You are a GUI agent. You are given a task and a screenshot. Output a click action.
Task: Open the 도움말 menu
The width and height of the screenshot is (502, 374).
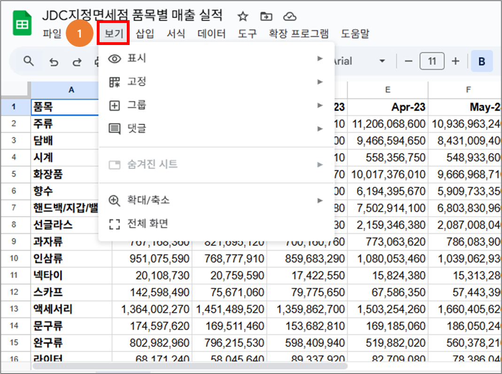355,33
